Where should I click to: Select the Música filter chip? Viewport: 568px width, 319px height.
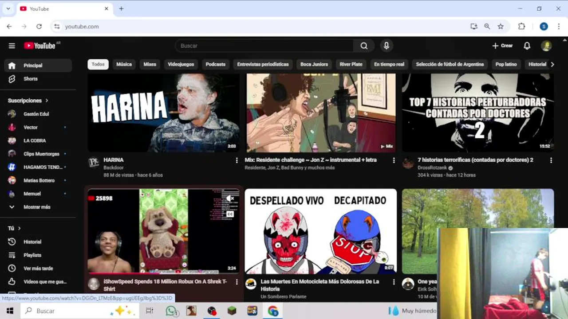point(124,64)
